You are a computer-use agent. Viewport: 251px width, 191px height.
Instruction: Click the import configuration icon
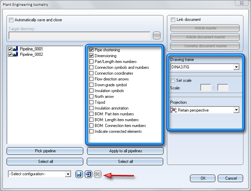coord(88,174)
